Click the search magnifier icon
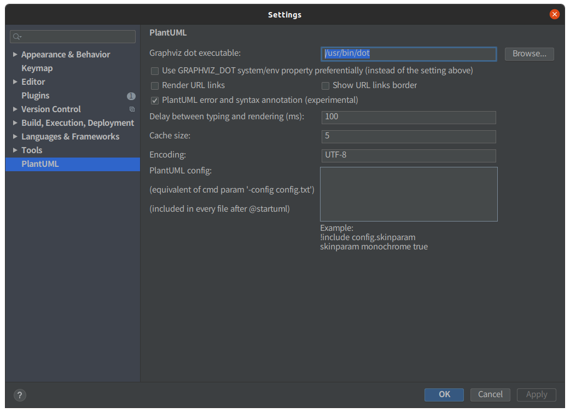The image size is (570, 413). coord(17,36)
